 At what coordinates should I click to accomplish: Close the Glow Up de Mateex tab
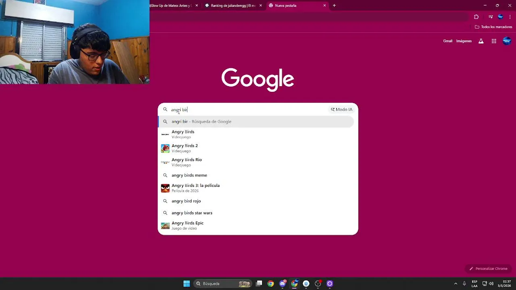coord(197,6)
